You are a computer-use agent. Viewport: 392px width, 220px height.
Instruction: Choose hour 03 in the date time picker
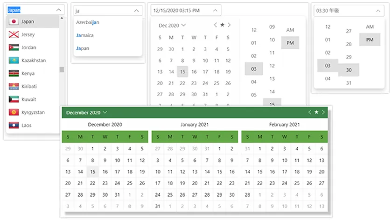[253, 69]
